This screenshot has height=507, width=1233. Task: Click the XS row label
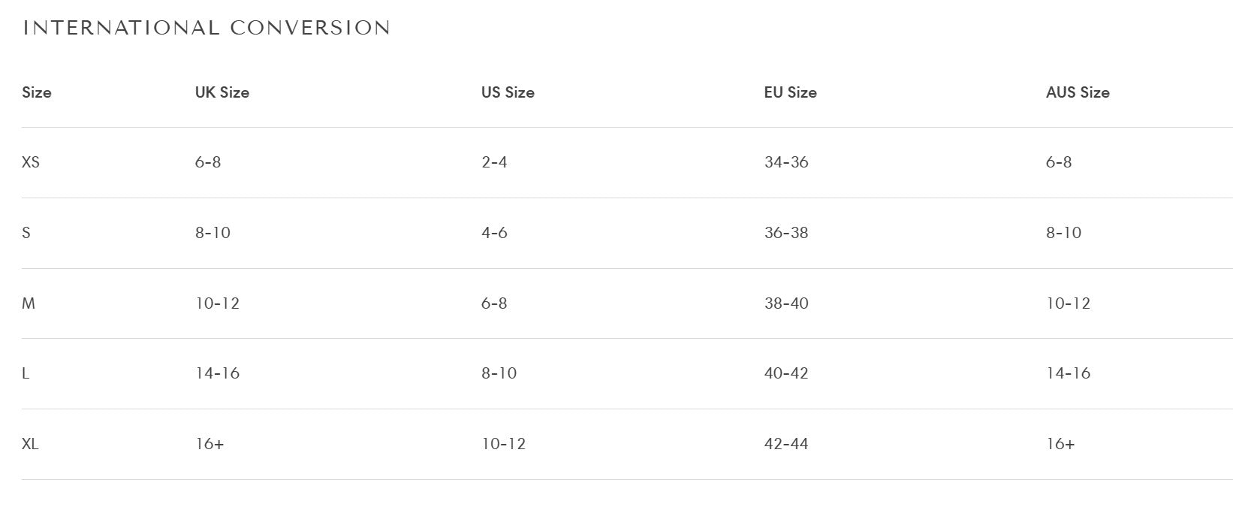point(31,162)
